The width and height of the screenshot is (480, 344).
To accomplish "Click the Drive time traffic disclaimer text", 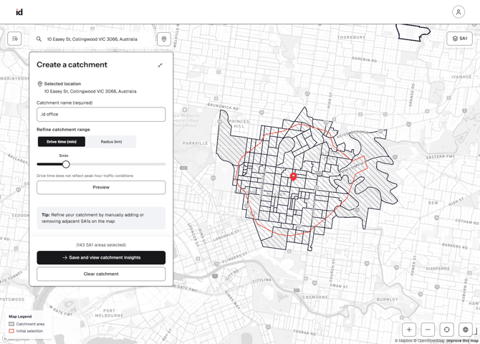I will (x=85, y=176).
